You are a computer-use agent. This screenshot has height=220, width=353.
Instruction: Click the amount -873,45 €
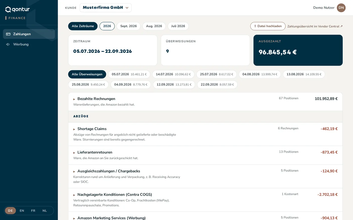[329, 152]
